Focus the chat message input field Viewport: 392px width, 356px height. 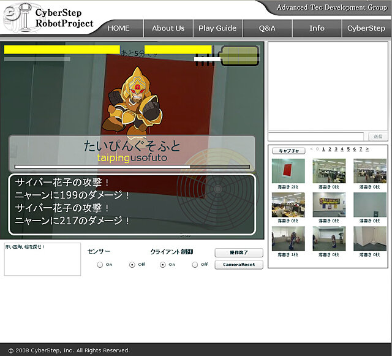[315, 136]
